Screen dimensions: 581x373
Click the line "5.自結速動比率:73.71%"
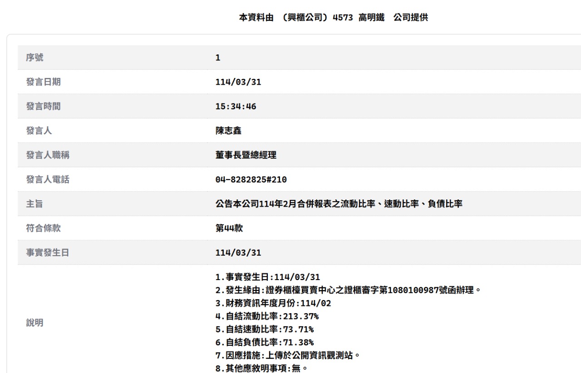point(265,329)
